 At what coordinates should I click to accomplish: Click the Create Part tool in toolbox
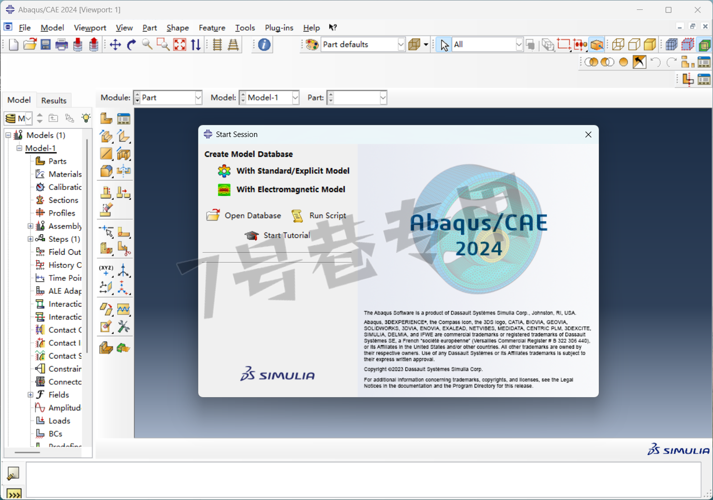click(x=106, y=118)
